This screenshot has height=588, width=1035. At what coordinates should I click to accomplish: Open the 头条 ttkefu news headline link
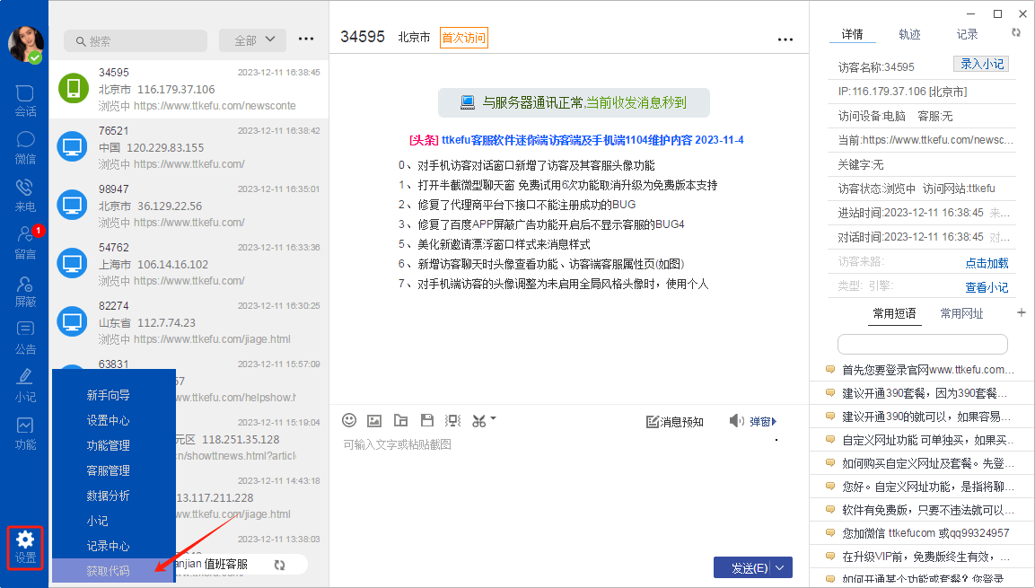tap(576, 140)
